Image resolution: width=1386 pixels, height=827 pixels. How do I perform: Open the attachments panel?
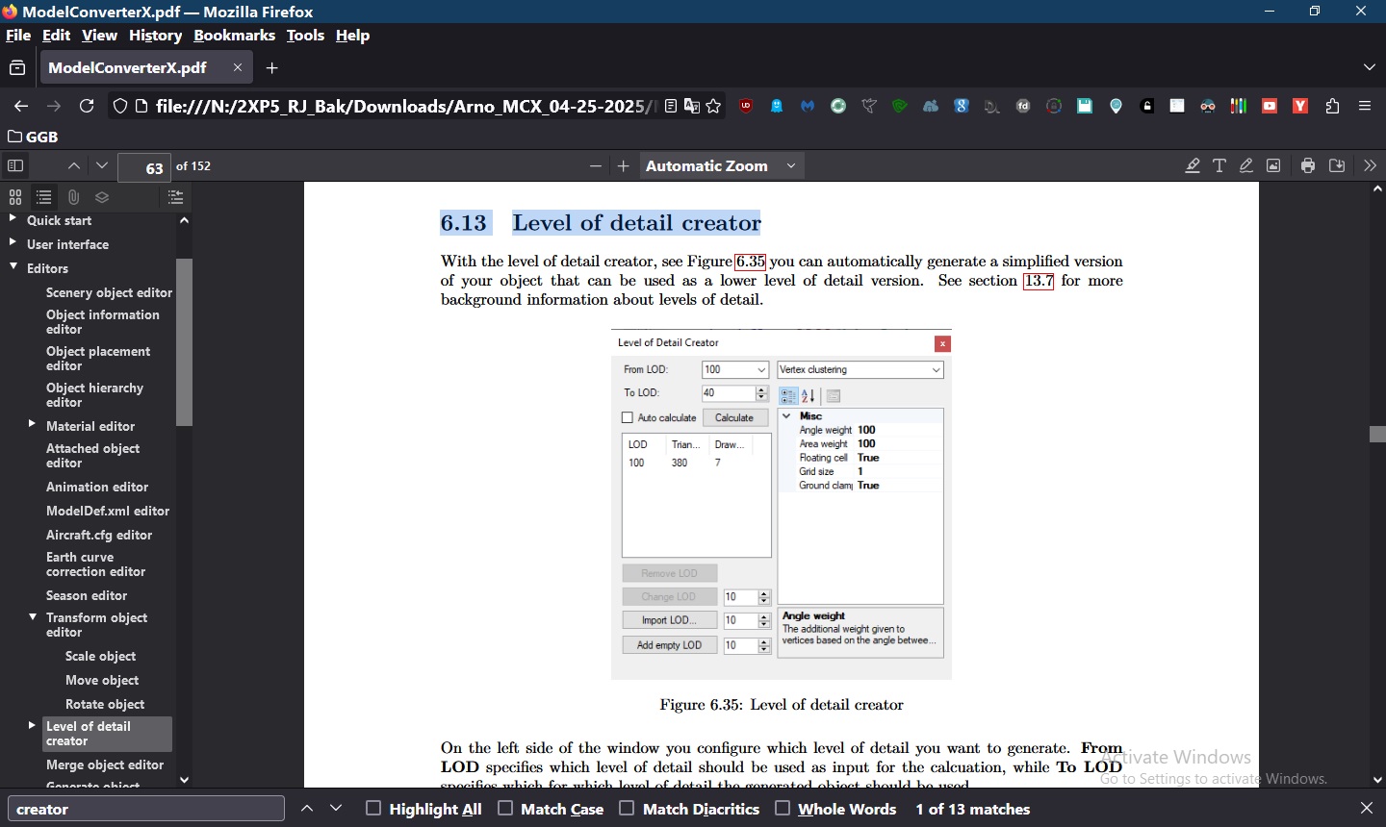click(73, 197)
